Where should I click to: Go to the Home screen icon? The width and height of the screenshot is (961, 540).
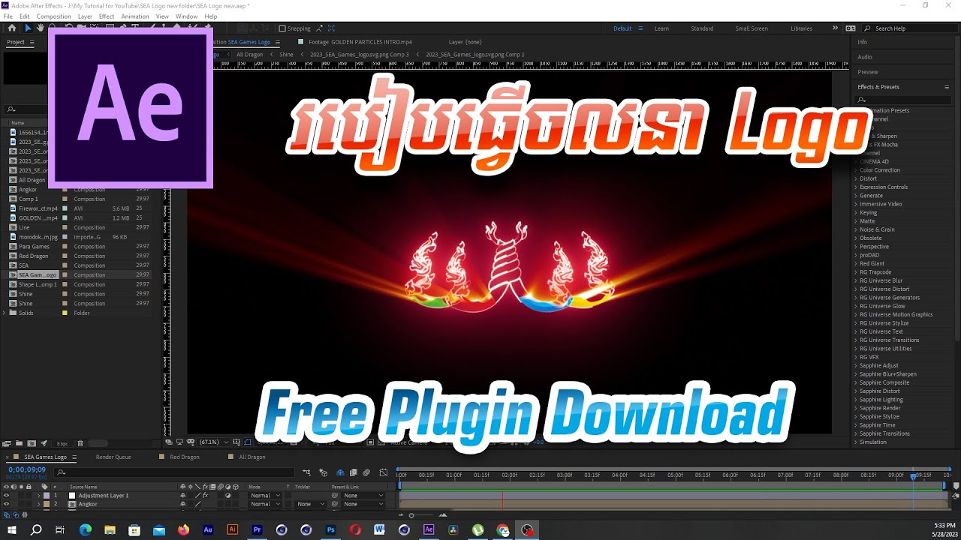pyautogui.click(x=12, y=28)
